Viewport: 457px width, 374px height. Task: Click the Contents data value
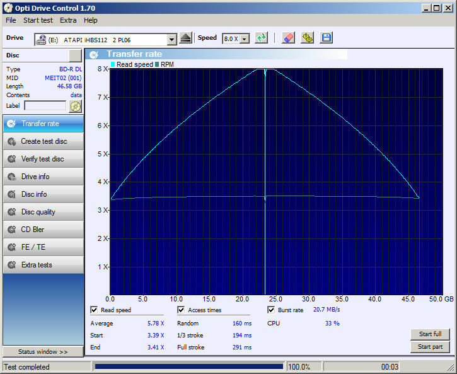76,95
